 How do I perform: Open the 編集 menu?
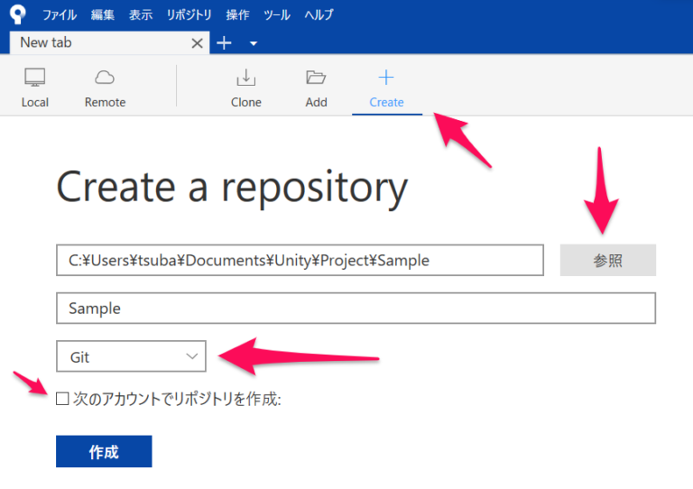click(103, 14)
